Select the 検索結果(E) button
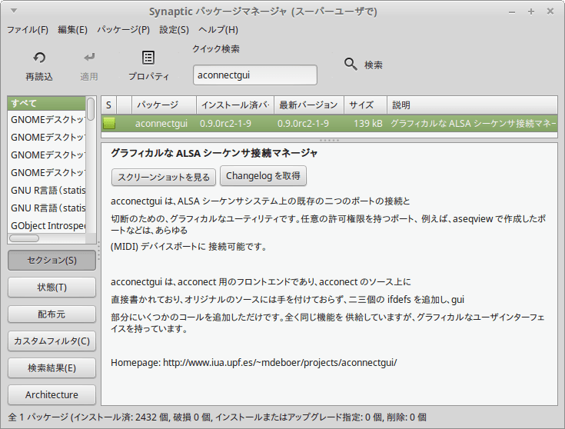This screenshot has width=565, height=429. pyautogui.click(x=52, y=368)
